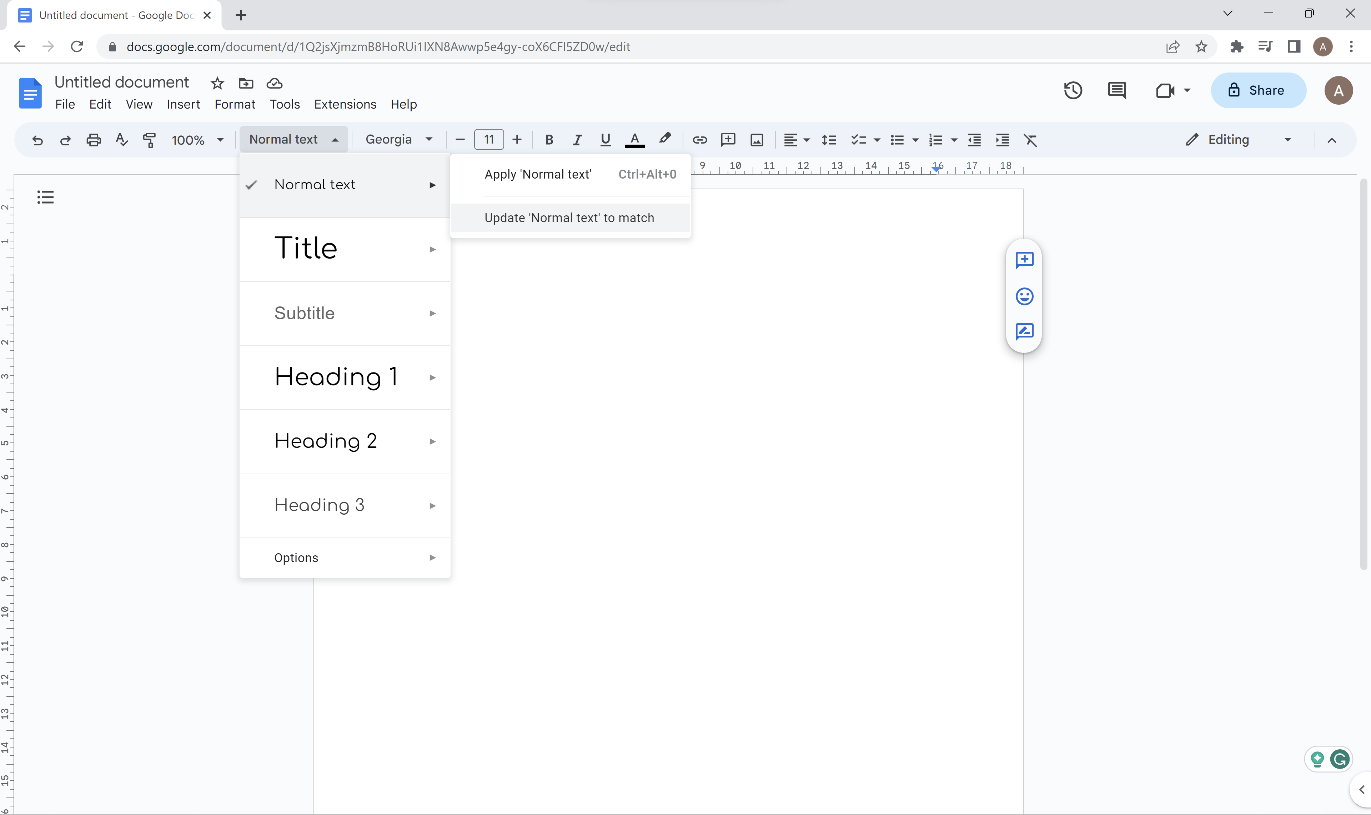The width and height of the screenshot is (1371, 815).
Task: Start a Meet call with camera icon
Action: tap(1165, 90)
